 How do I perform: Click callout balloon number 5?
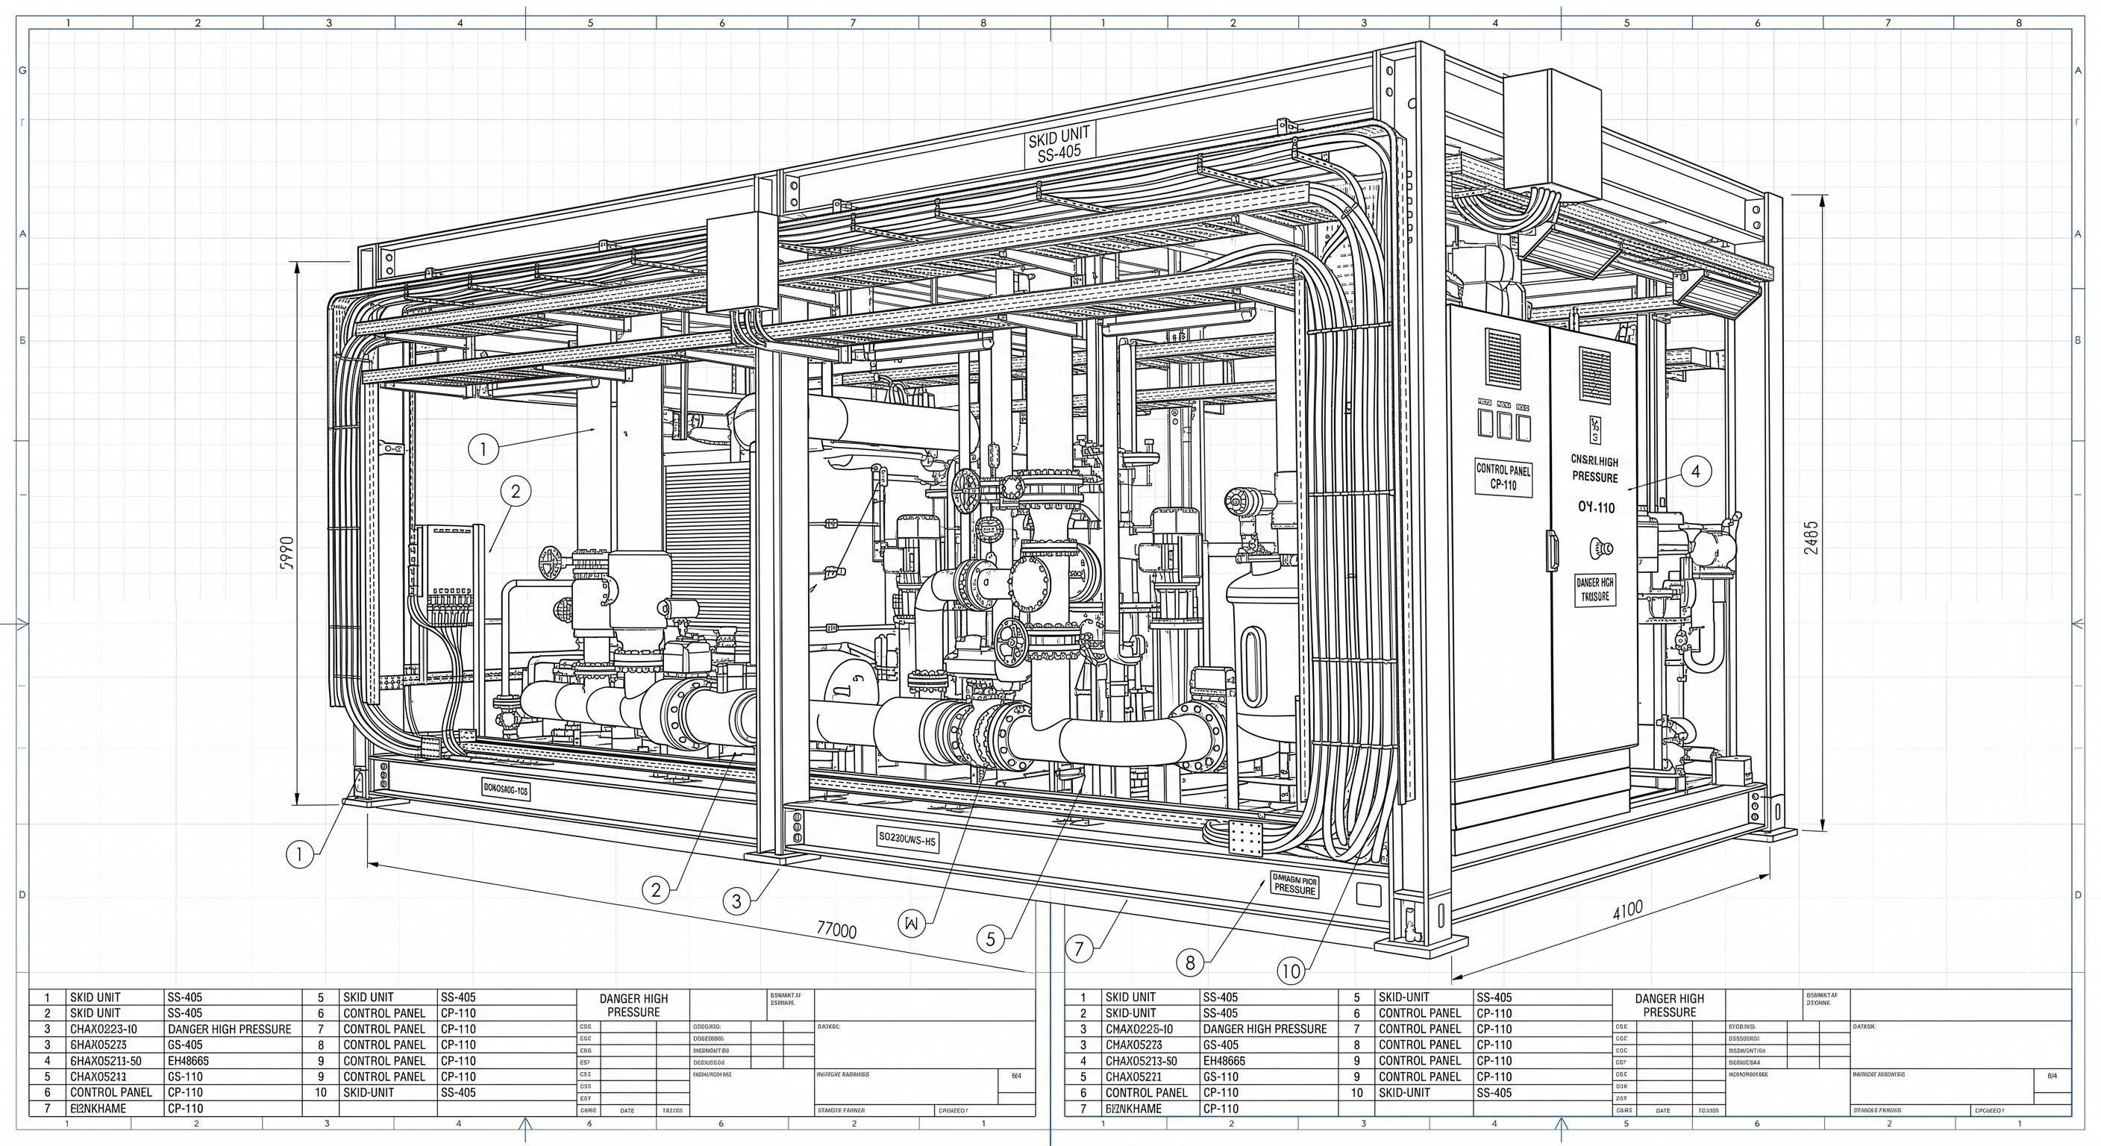(991, 939)
